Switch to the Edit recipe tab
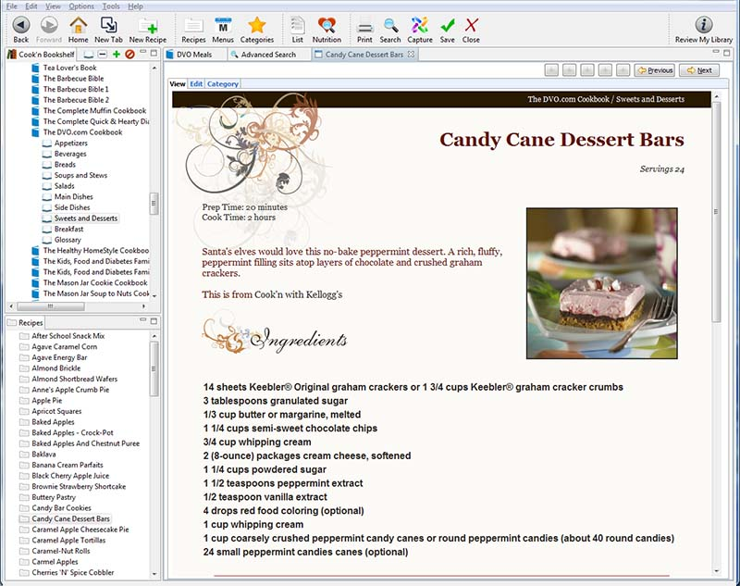The height and width of the screenshot is (586, 740). pyautogui.click(x=196, y=84)
